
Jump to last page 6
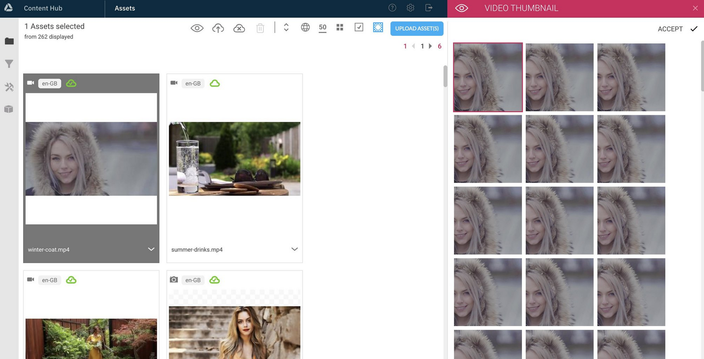[x=439, y=46]
